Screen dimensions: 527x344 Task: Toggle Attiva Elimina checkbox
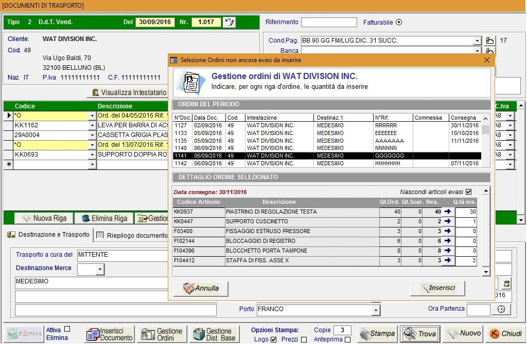tap(67, 329)
